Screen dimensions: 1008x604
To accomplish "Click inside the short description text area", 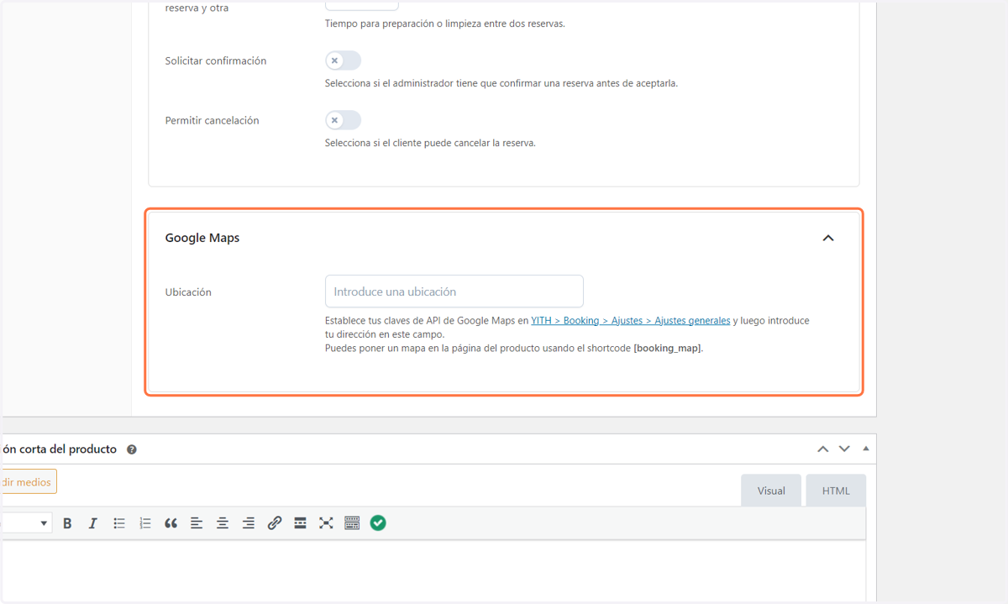I will [x=433, y=571].
